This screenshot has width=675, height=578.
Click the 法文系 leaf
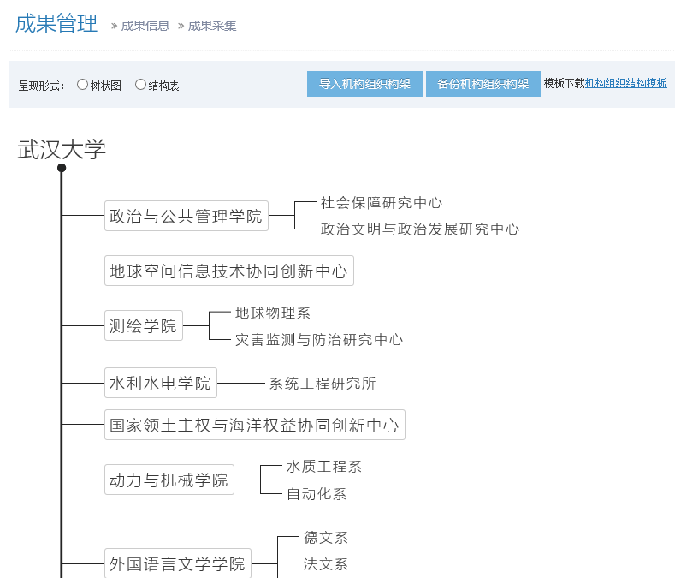coord(326,563)
